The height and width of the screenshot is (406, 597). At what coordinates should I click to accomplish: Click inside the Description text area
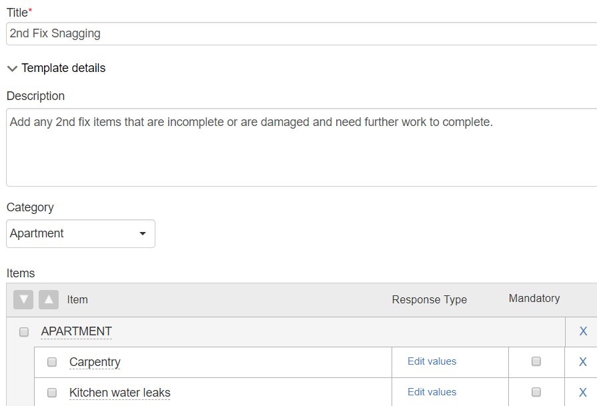[302, 147]
